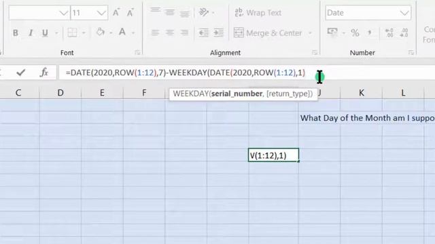
Task: Click the active cell showing V(1:12),1)
Action: coord(273,155)
